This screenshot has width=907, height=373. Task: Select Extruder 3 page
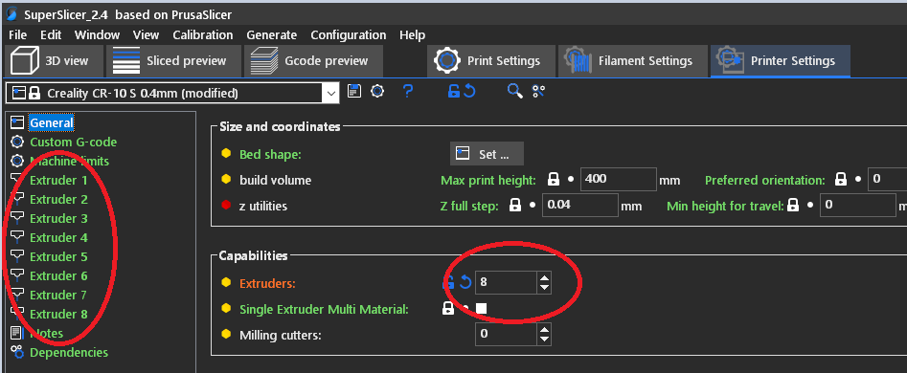[x=59, y=218]
